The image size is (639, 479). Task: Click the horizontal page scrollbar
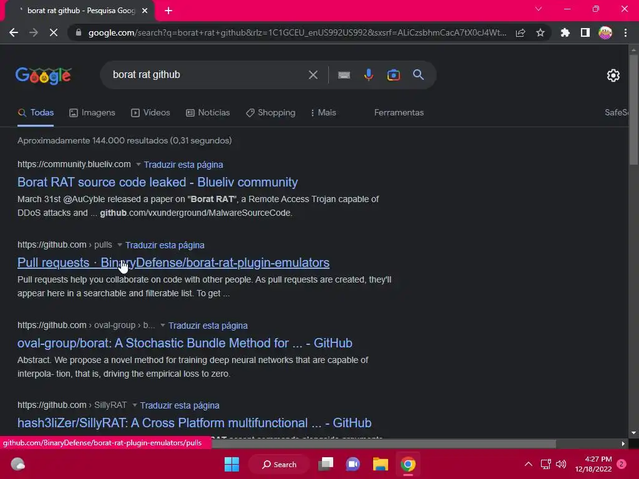click(x=383, y=443)
